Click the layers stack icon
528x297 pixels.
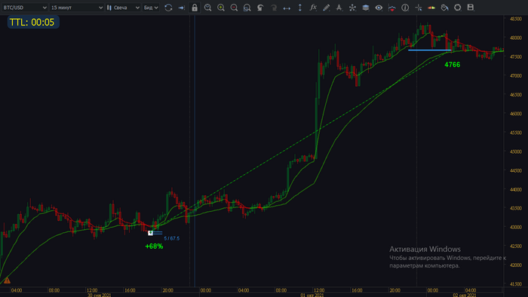point(365,8)
